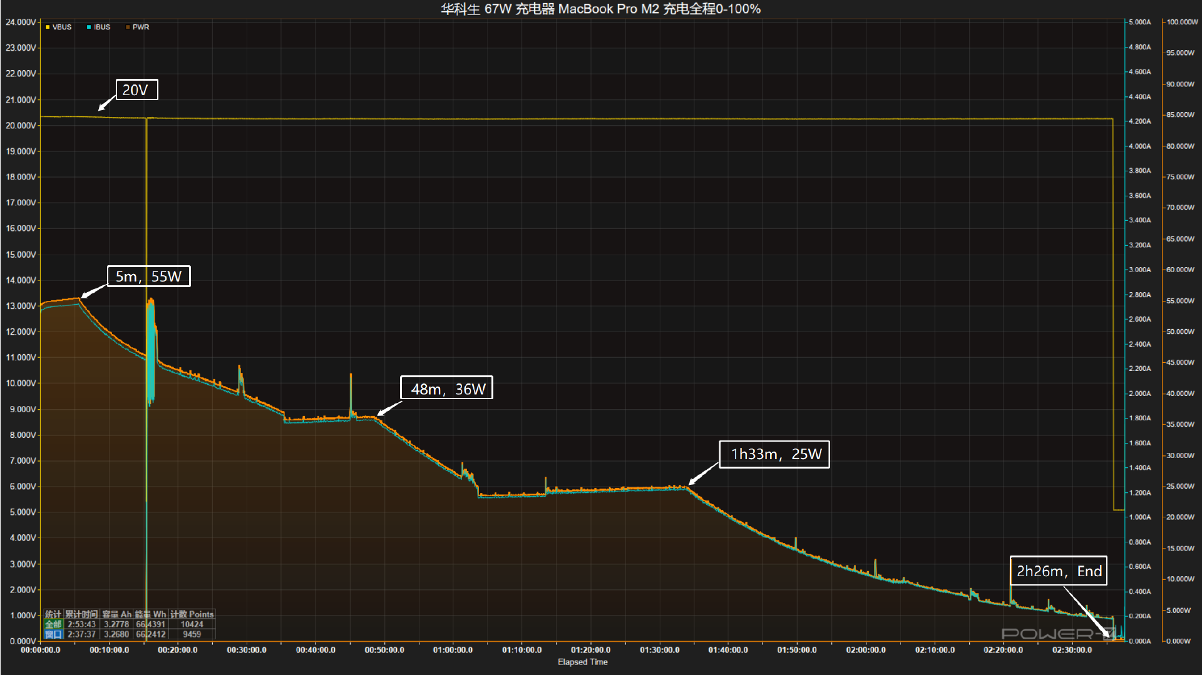This screenshot has width=1202, height=675.
Task: Click the Elapsed Time axis label
Action: [582, 662]
